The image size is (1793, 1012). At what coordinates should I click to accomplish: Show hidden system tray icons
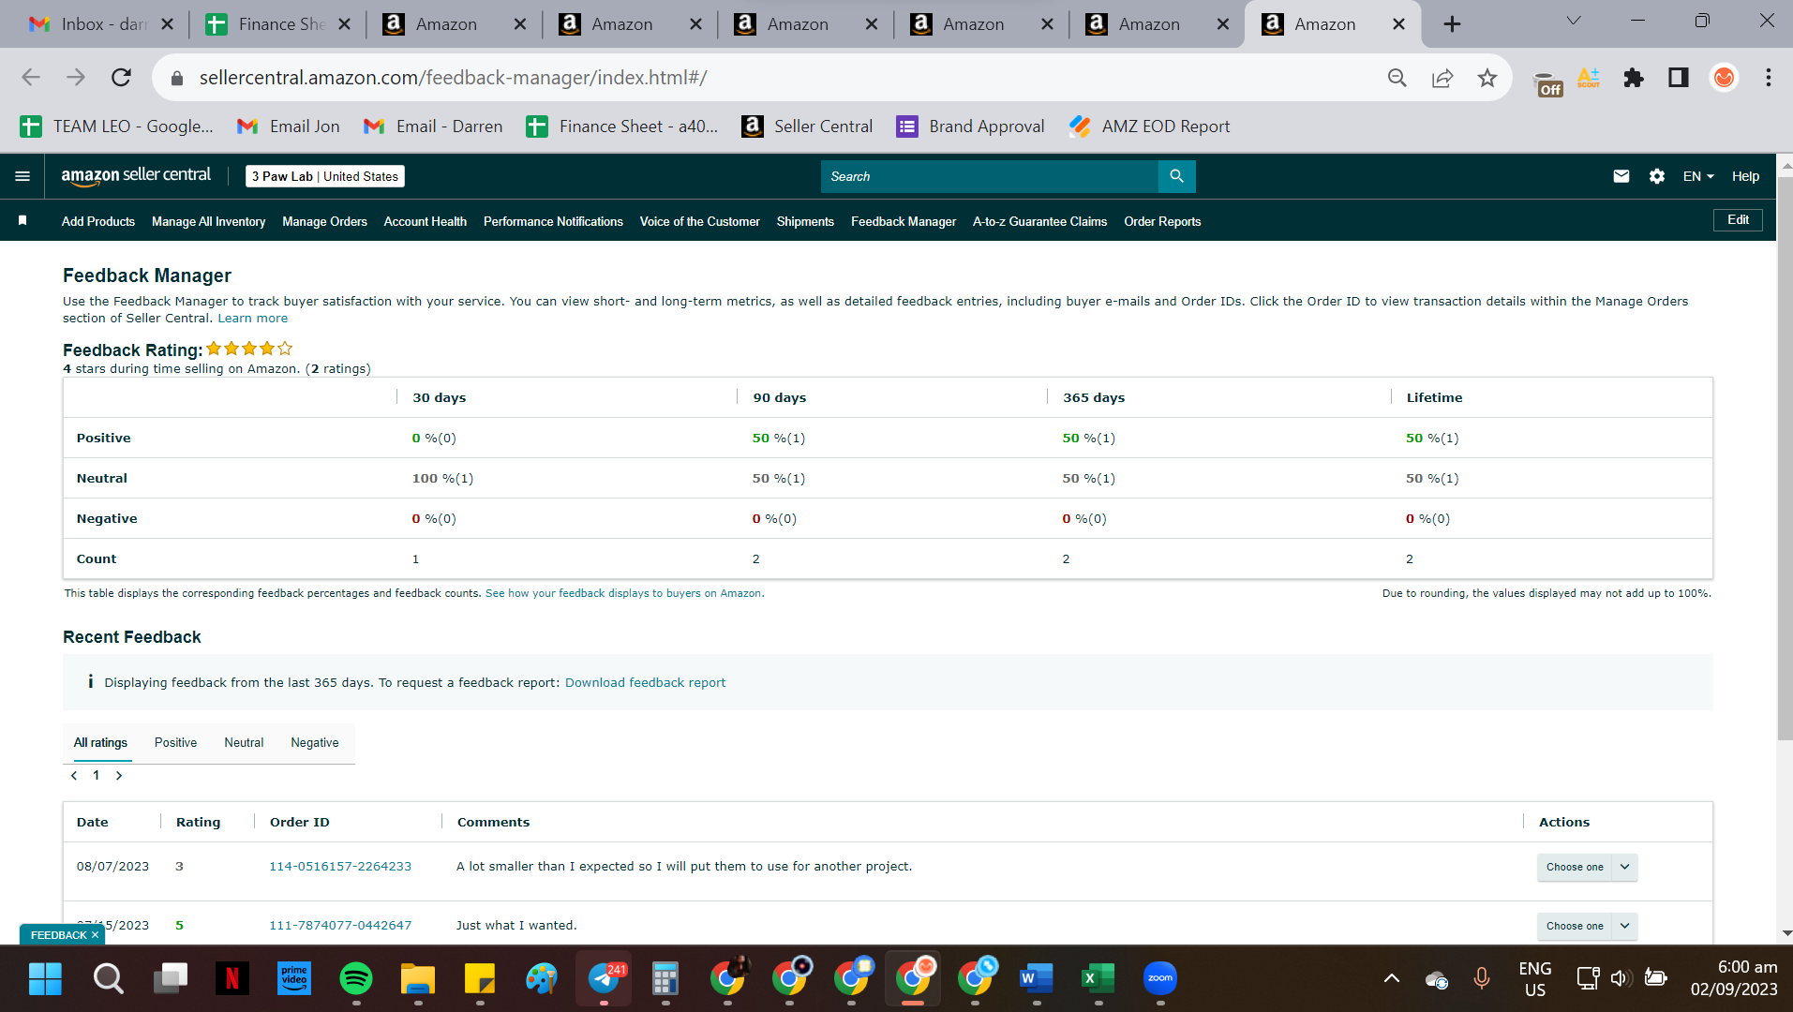click(1392, 978)
